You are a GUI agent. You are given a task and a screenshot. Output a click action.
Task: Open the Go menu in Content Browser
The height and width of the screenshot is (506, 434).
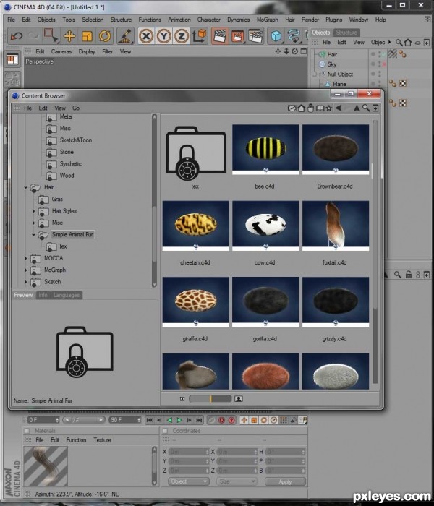tap(76, 108)
